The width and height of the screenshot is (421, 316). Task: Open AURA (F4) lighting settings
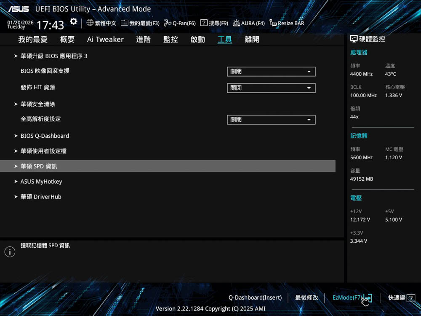[x=236, y=23]
